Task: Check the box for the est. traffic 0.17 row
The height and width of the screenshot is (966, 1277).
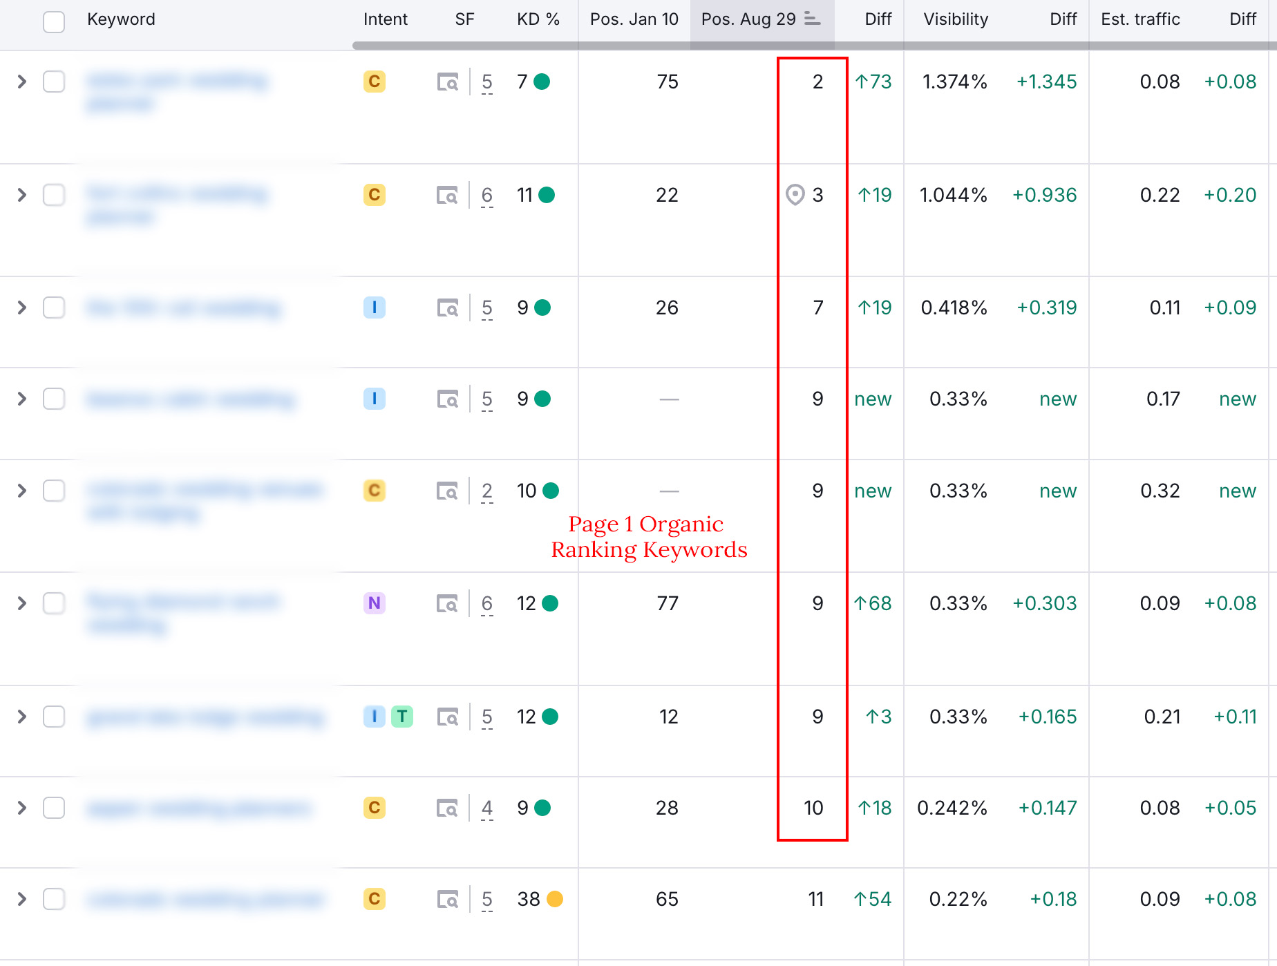Action: (x=54, y=399)
